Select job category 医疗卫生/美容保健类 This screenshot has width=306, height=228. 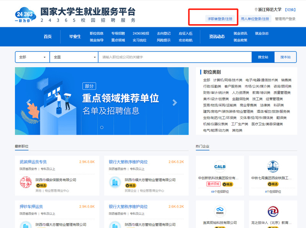point(267,124)
